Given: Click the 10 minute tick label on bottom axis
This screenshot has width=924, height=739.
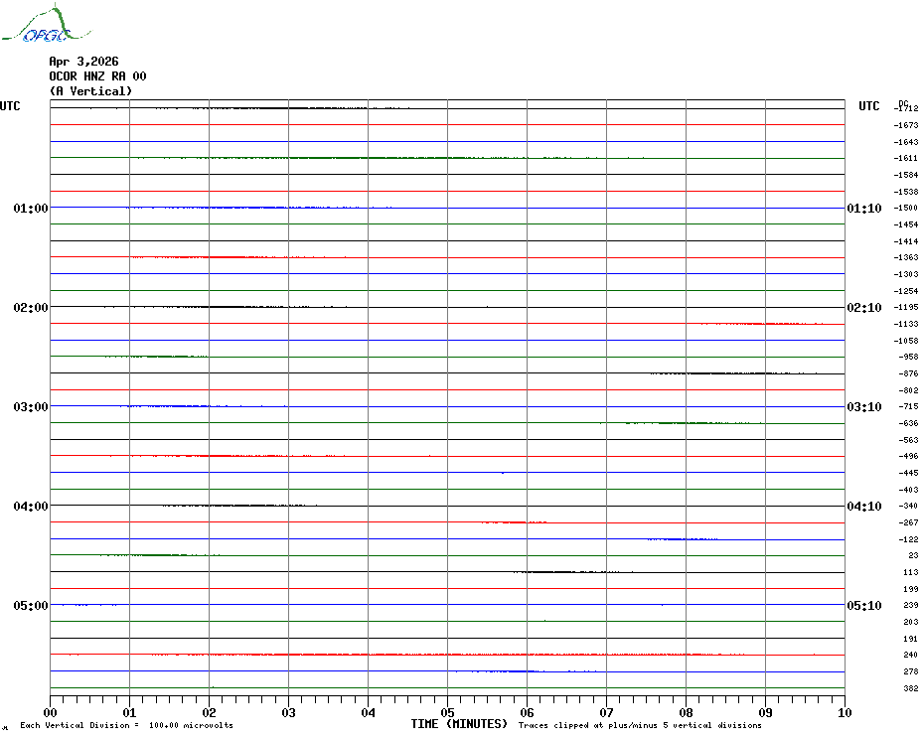Looking at the screenshot, I should point(844,712).
